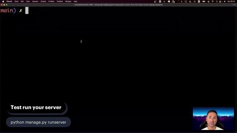Close the iTerm2 window with red button

[x=1, y=5]
